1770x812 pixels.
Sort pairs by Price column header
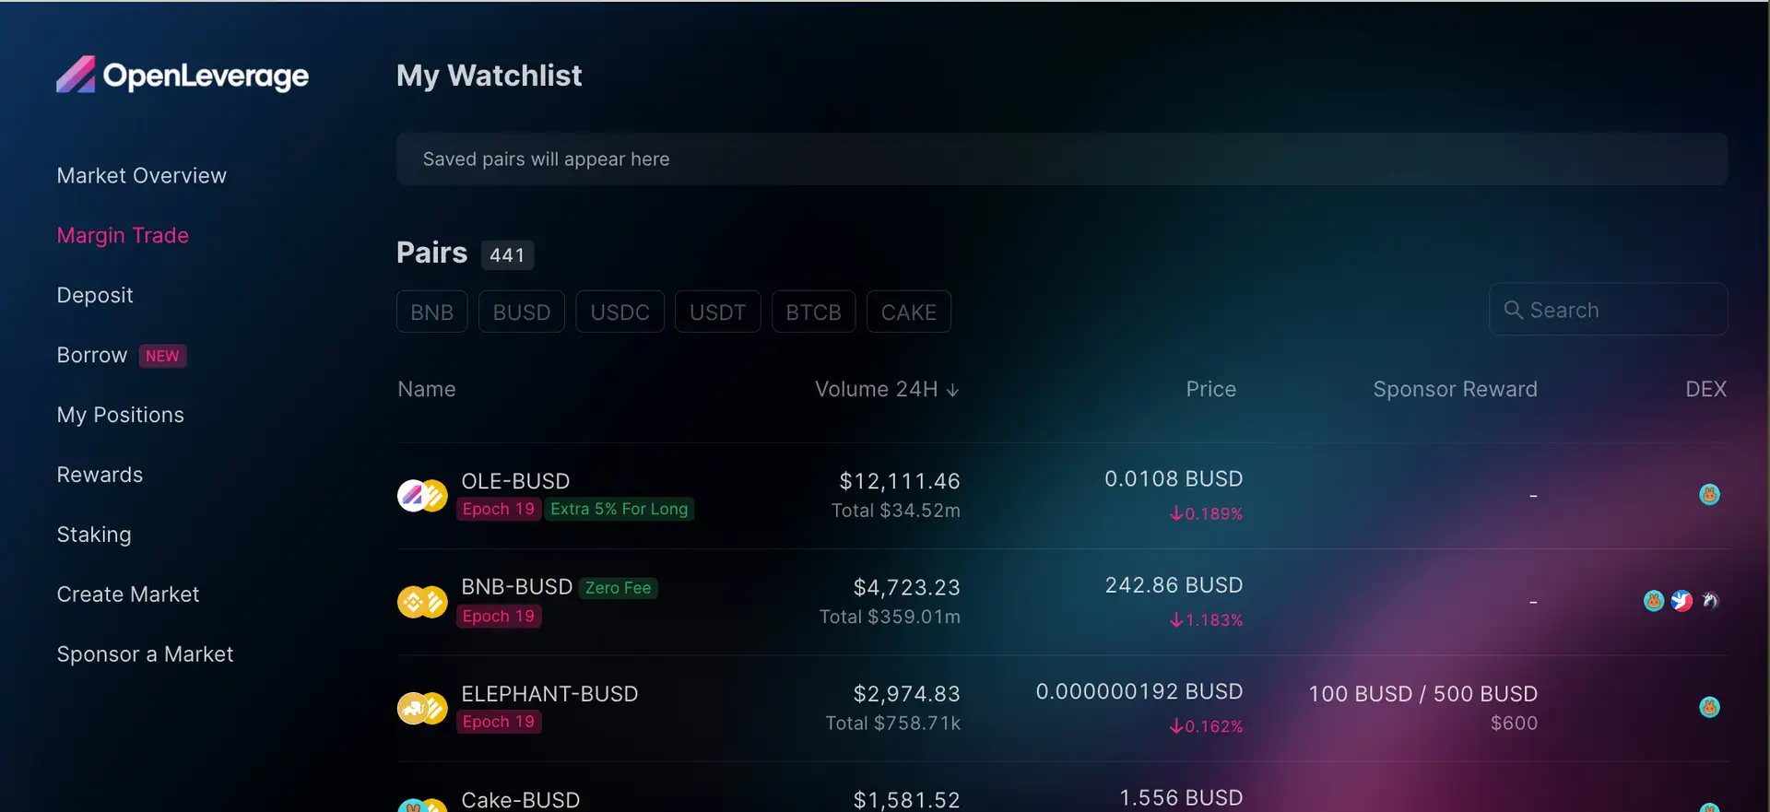[1210, 389]
